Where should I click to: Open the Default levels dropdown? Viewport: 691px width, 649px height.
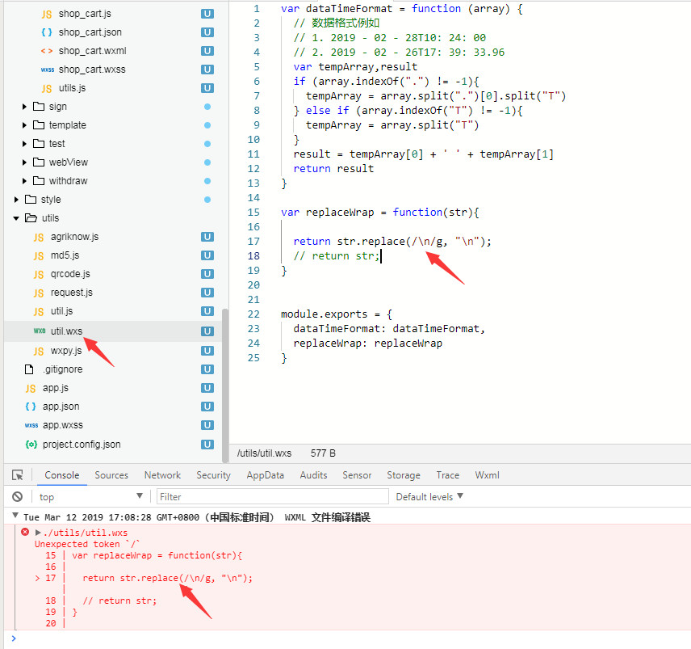[429, 496]
